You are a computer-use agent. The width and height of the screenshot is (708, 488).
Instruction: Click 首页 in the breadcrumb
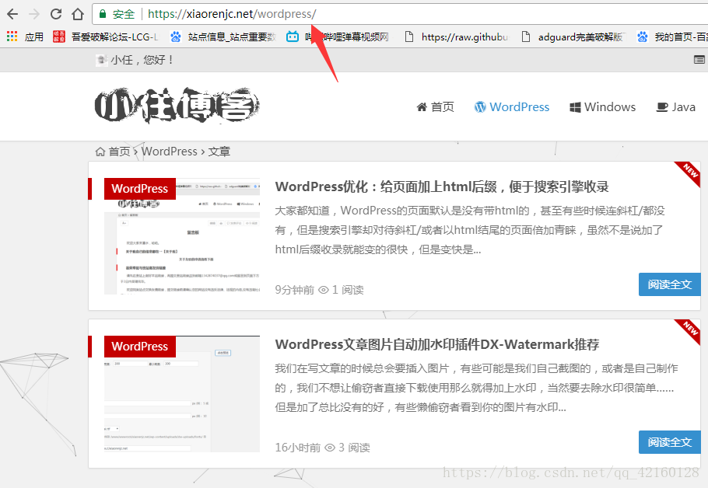click(x=119, y=152)
